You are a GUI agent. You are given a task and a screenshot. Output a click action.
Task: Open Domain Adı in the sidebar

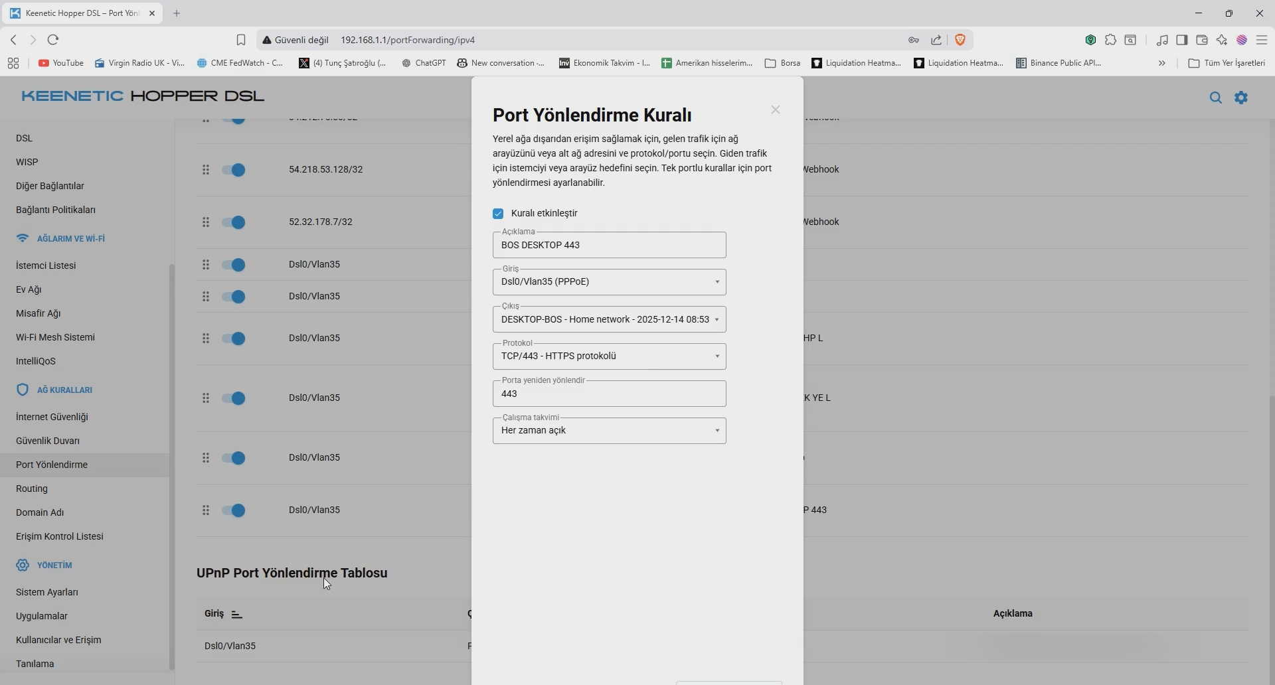pyautogui.click(x=40, y=512)
